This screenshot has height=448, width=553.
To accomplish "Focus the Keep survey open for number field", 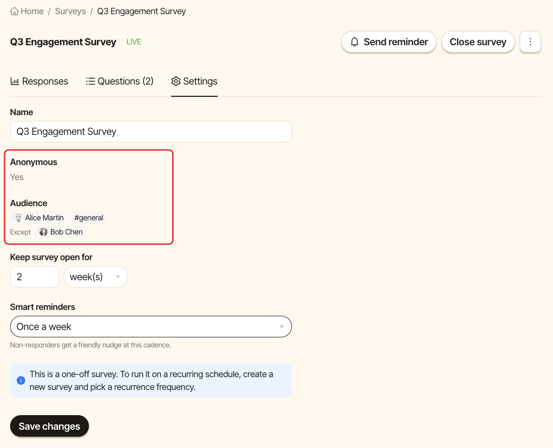I will point(34,277).
